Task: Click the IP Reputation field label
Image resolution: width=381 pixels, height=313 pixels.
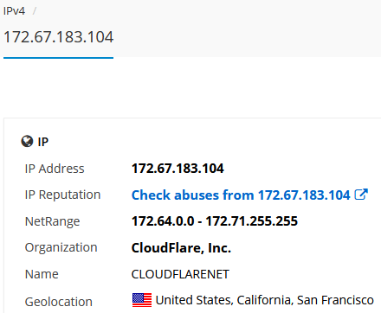Action: click(62, 195)
